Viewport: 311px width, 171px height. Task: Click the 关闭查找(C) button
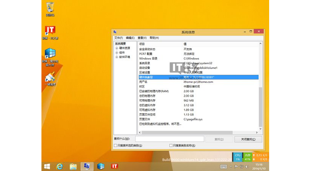tap(248, 139)
